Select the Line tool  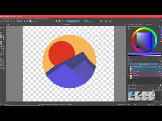(3, 30)
